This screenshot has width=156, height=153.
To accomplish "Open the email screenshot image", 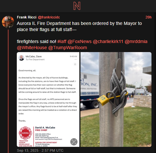I will tap(48, 99).
